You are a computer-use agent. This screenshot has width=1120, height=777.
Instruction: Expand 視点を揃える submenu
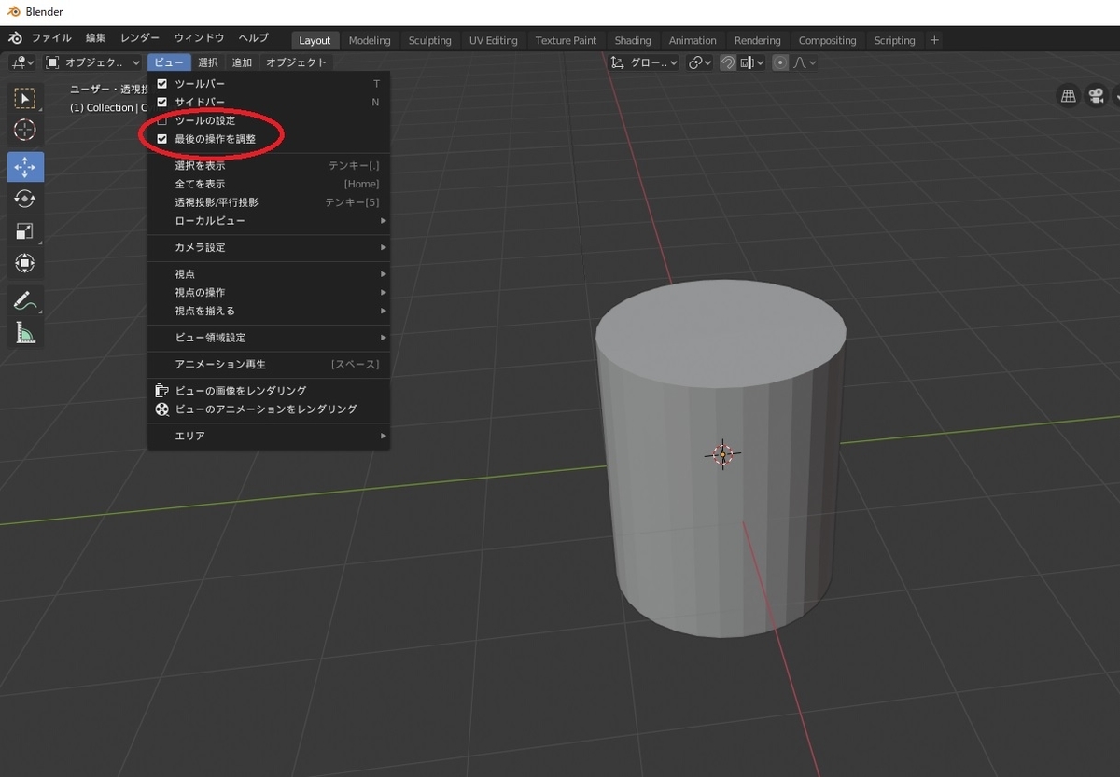(269, 311)
